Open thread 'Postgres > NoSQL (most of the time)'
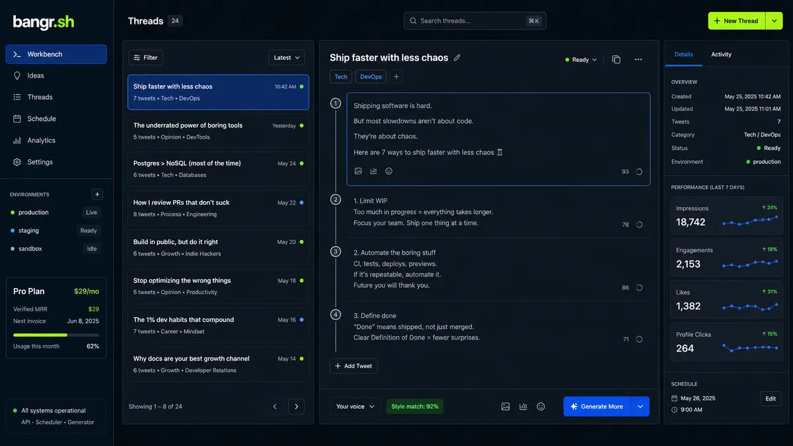 pos(218,168)
